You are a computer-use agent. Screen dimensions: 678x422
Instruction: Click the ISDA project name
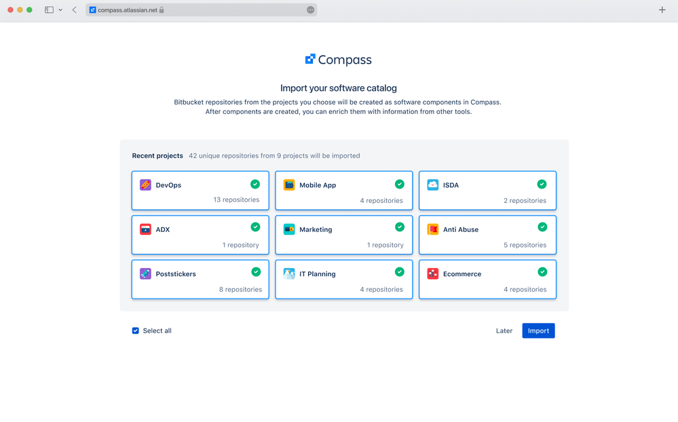click(x=451, y=185)
